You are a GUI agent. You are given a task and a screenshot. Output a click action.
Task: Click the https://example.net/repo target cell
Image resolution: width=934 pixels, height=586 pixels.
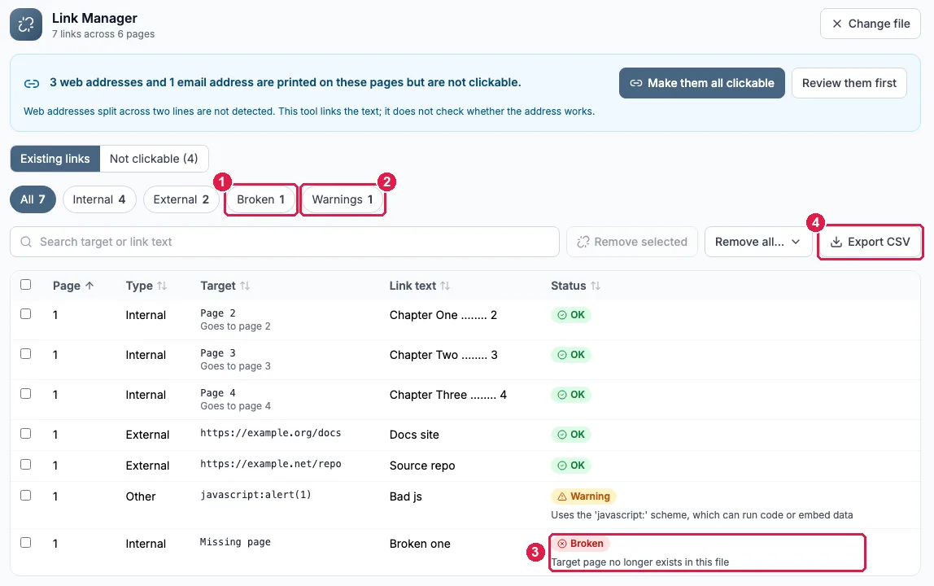(x=270, y=464)
